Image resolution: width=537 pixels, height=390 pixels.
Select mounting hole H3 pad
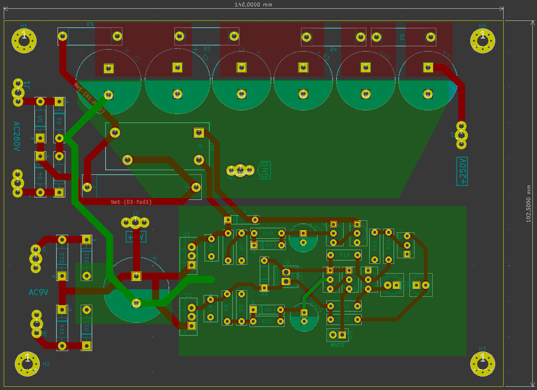point(483,364)
